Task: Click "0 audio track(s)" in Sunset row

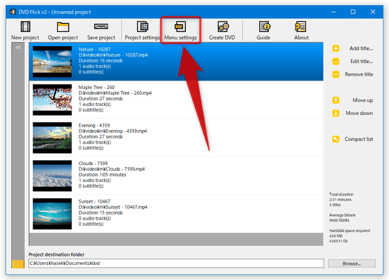Action: pyautogui.click(x=95, y=218)
